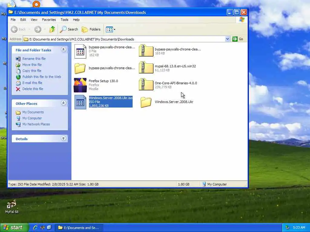Click the system tray notification icon

pyautogui.click(x=288, y=228)
